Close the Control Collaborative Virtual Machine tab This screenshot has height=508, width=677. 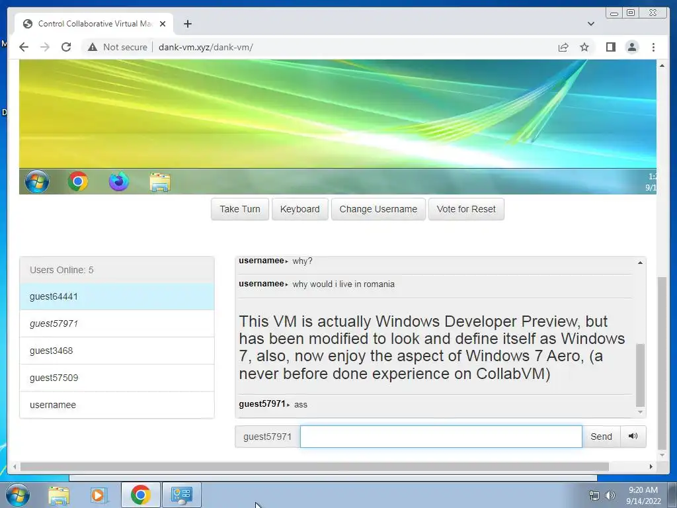tap(163, 24)
